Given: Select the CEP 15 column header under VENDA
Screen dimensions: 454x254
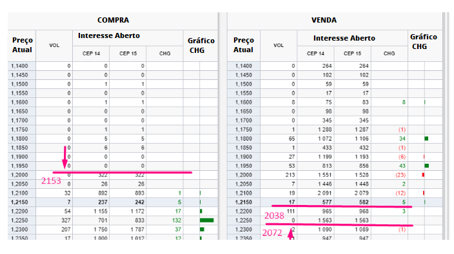Looking at the screenshot, I should (352, 54).
